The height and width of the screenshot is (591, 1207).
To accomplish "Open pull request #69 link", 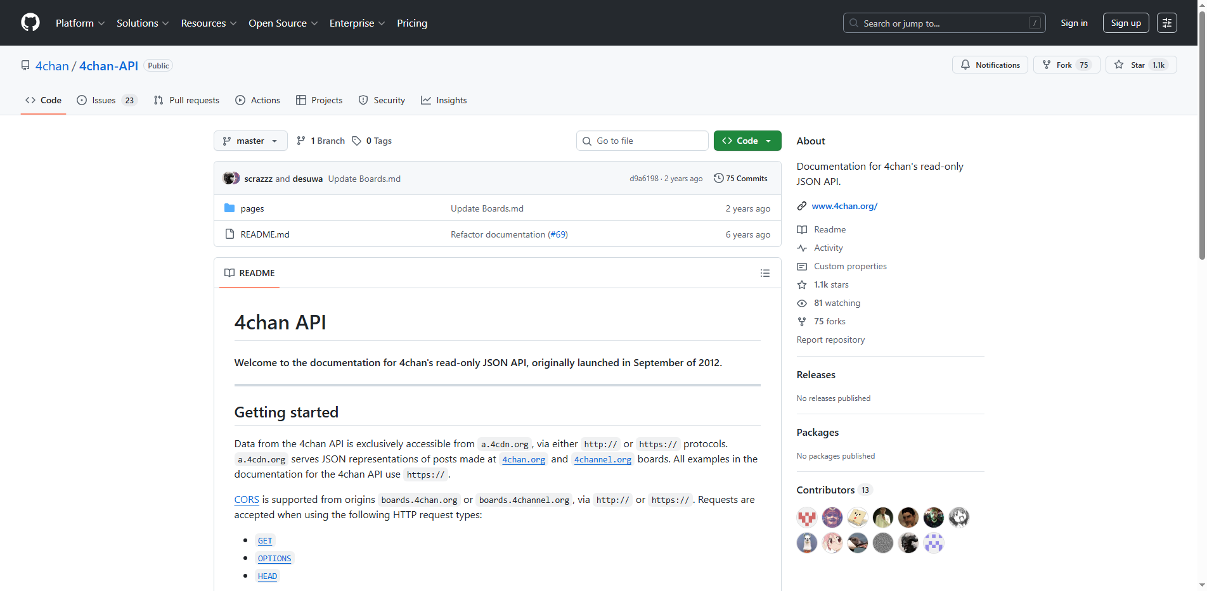I will [558, 234].
